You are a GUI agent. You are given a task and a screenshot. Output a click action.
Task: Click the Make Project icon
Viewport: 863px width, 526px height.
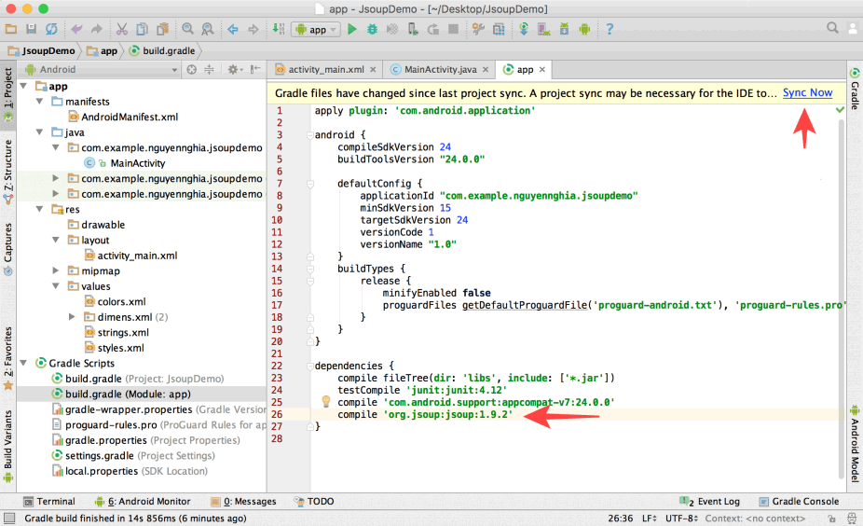click(x=279, y=29)
